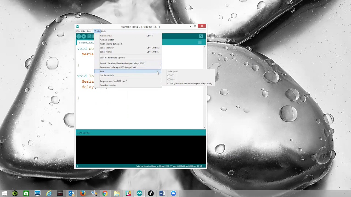The width and height of the screenshot is (351, 197).
Task: Open the Sketch menu
Action: [90, 31]
